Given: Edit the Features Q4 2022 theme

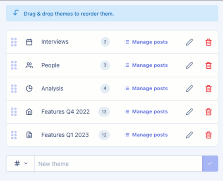Looking at the screenshot, I should point(189,112).
